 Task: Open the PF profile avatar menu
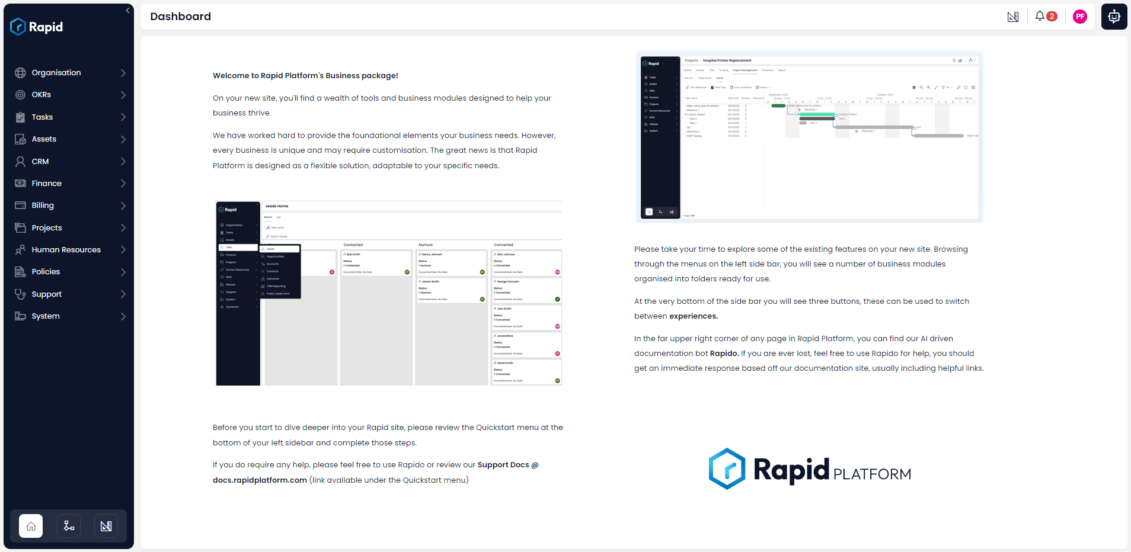click(x=1079, y=16)
